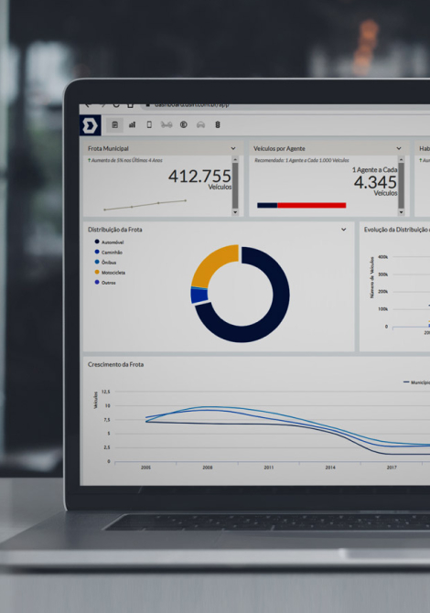
Task: Click the browser reload button
Action: (116, 105)
